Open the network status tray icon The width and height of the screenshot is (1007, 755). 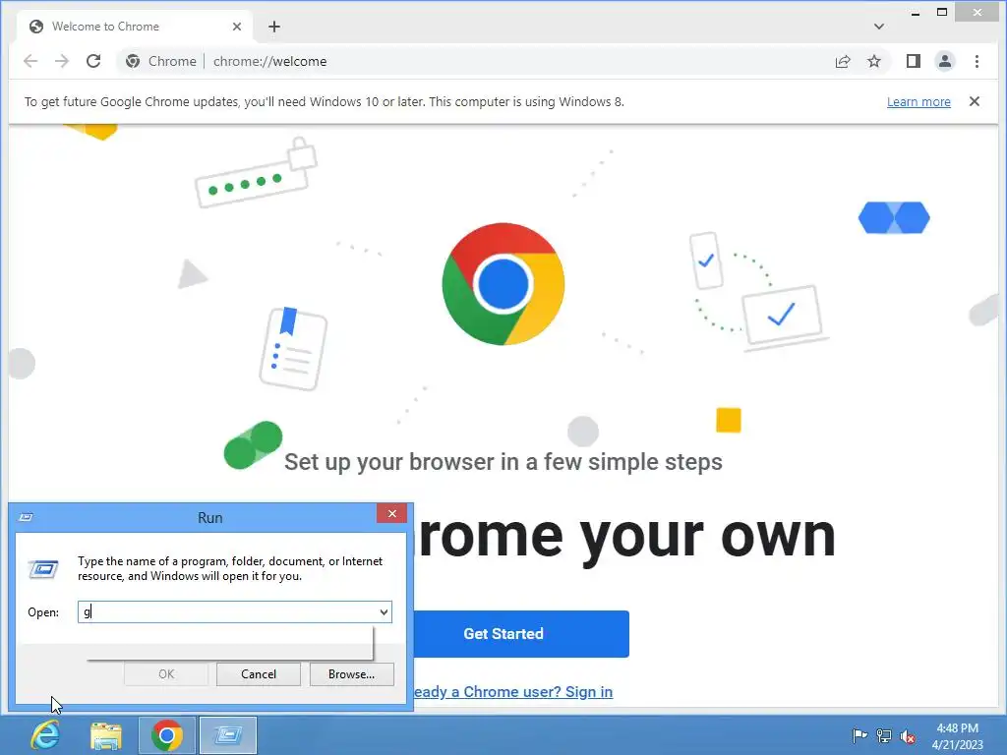click(884, 735)
